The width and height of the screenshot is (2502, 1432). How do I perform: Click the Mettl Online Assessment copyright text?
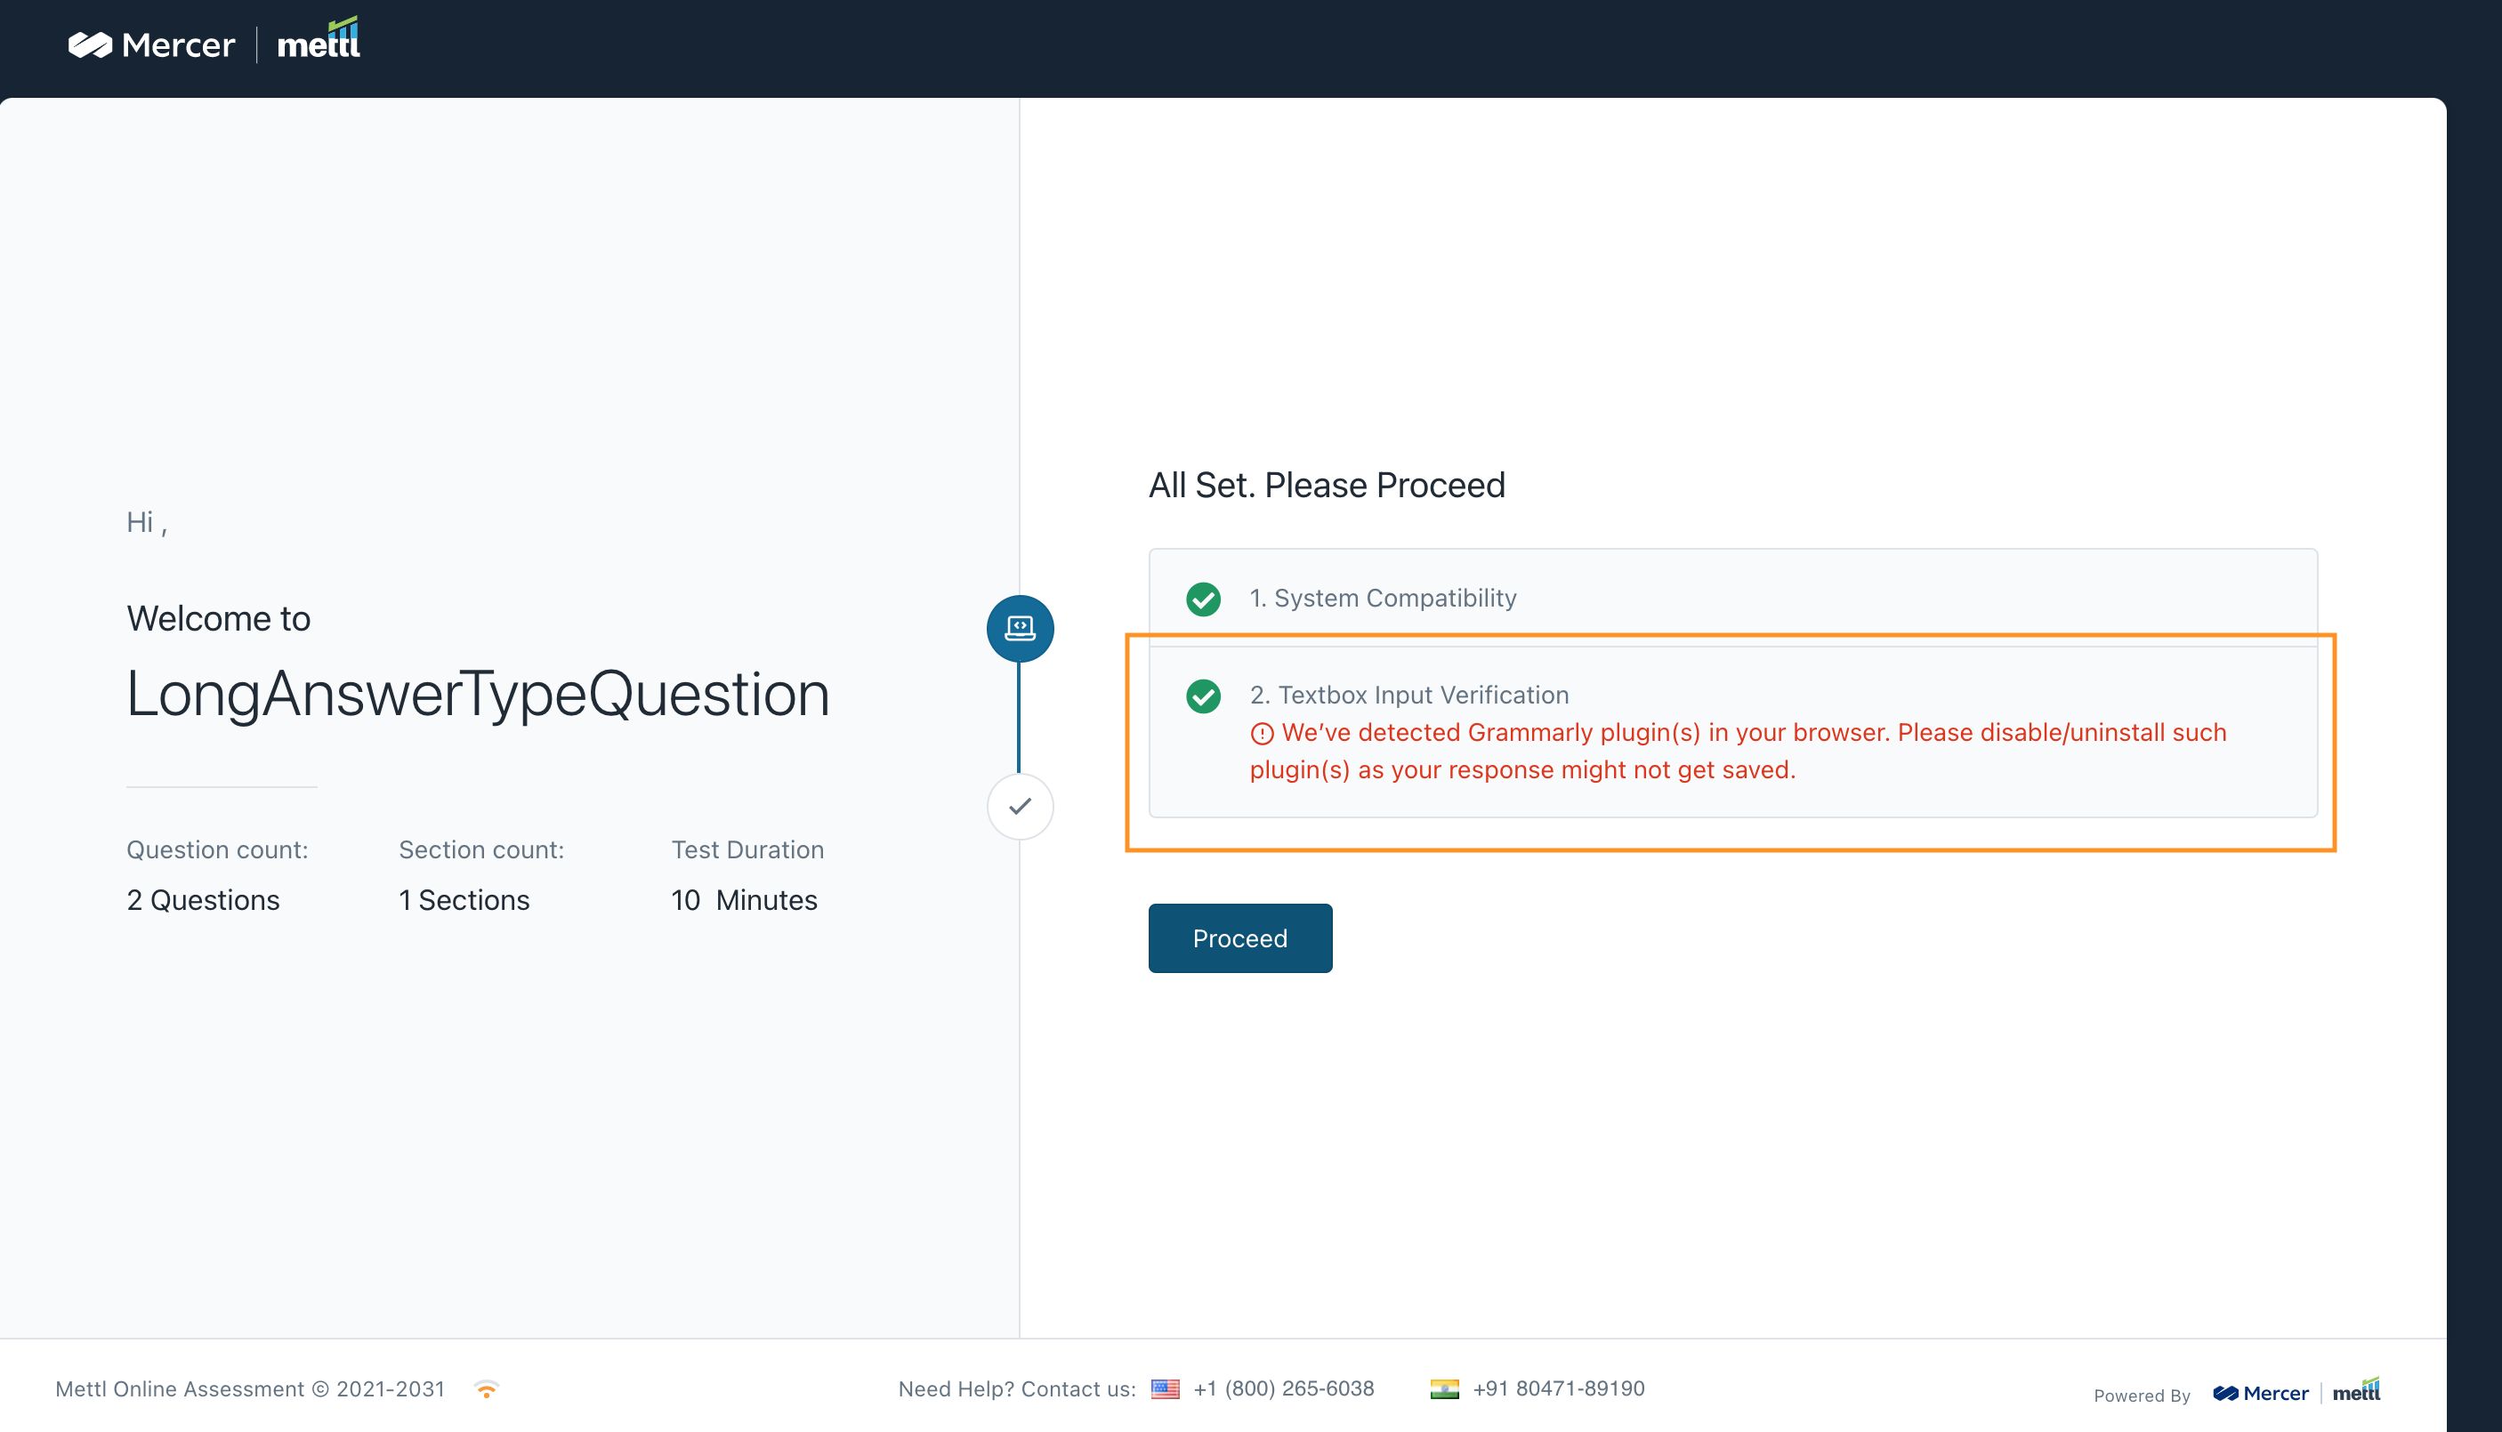point(250,1388)
